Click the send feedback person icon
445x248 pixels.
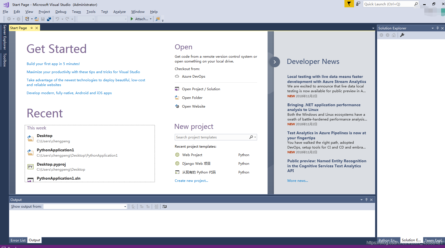click(x=358, y=4)
